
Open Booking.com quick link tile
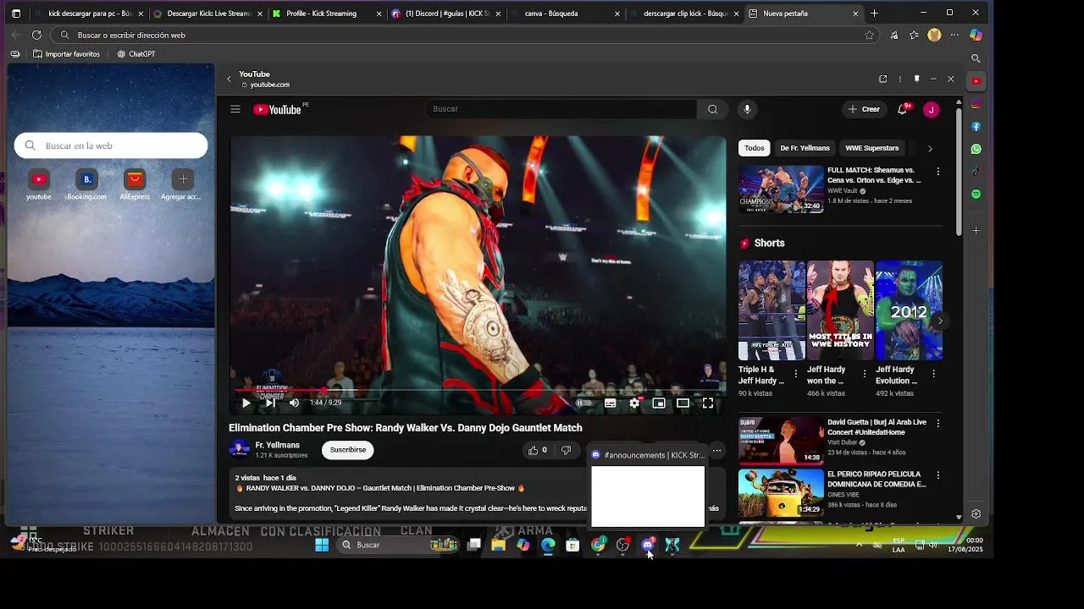click(x=86, y=185)
